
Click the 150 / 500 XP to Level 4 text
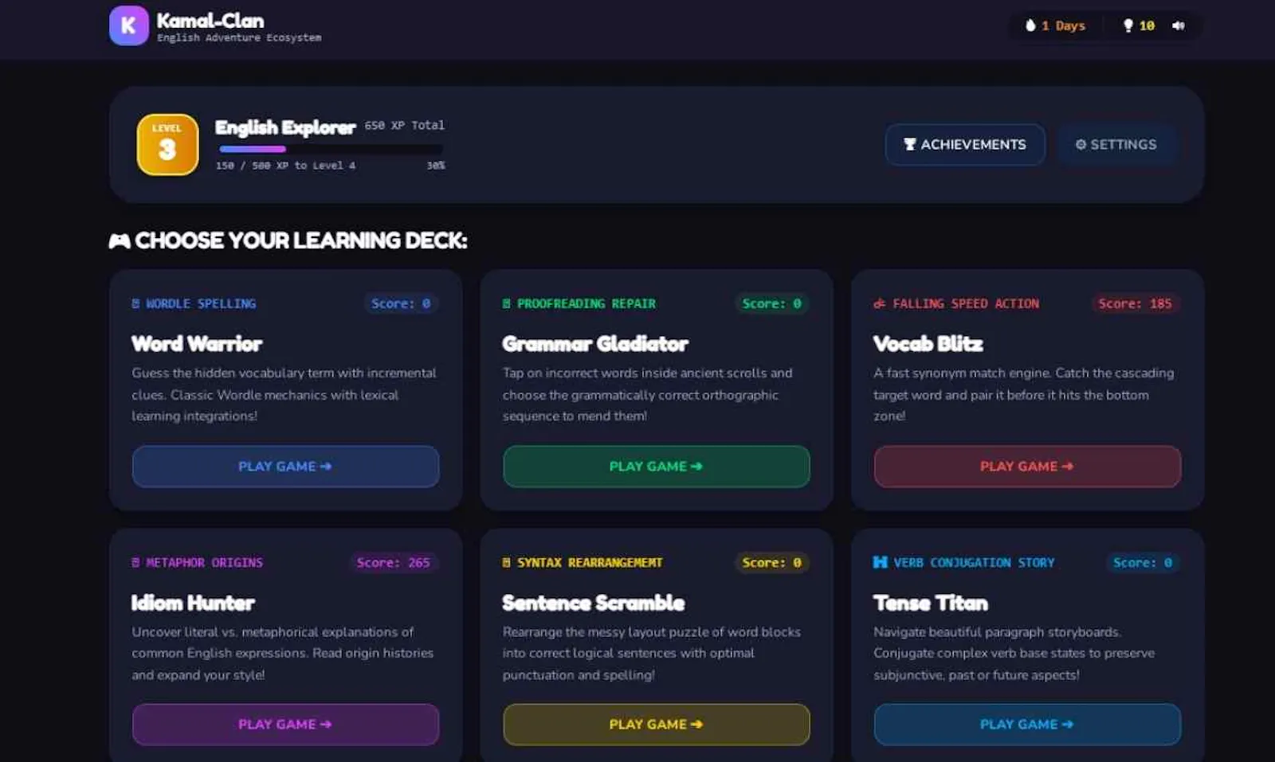(285, 166)
